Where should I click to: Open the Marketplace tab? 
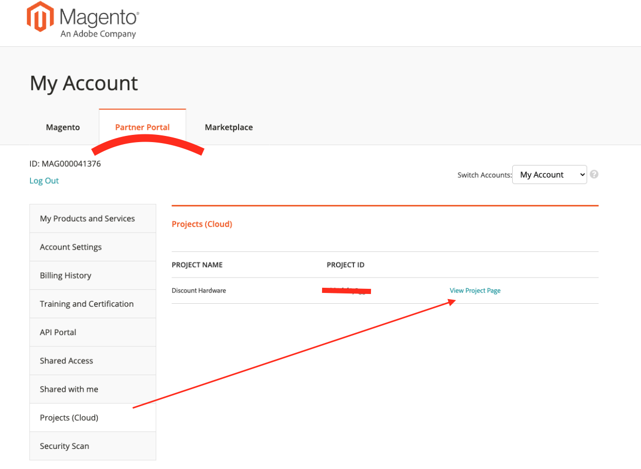[x=229, y=127]
